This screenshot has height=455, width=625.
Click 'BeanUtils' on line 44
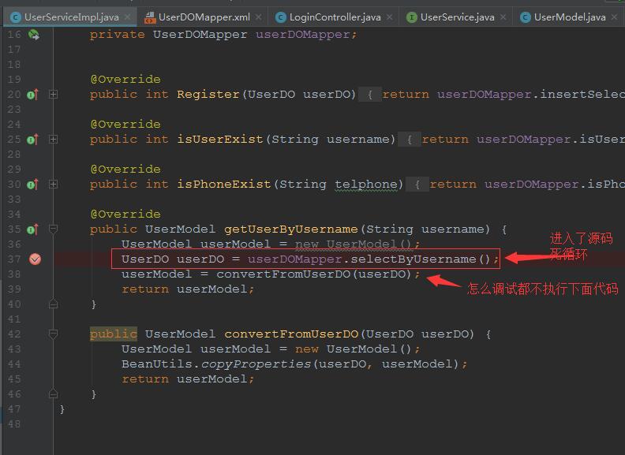[157, 364]
